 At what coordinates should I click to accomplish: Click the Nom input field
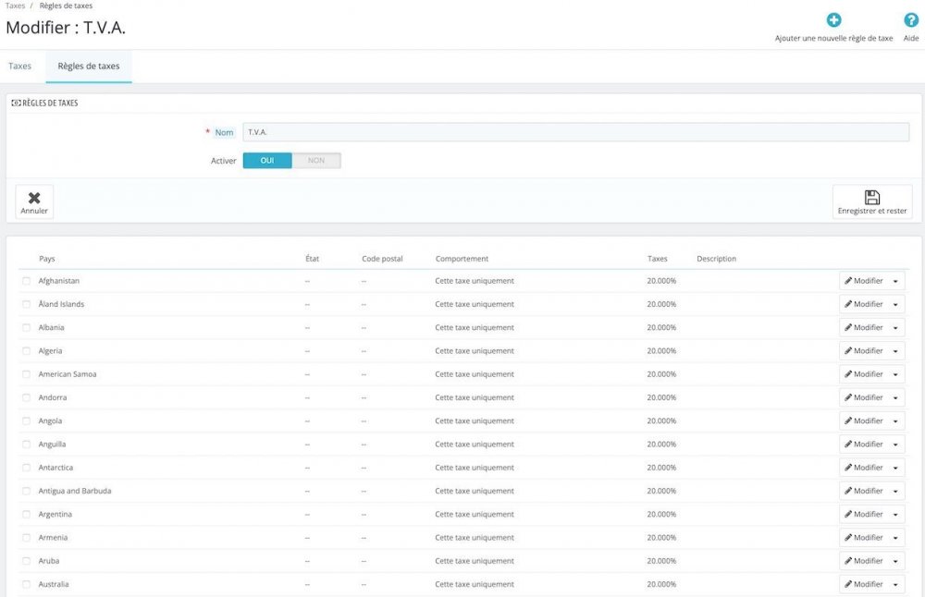pos(575,132)
